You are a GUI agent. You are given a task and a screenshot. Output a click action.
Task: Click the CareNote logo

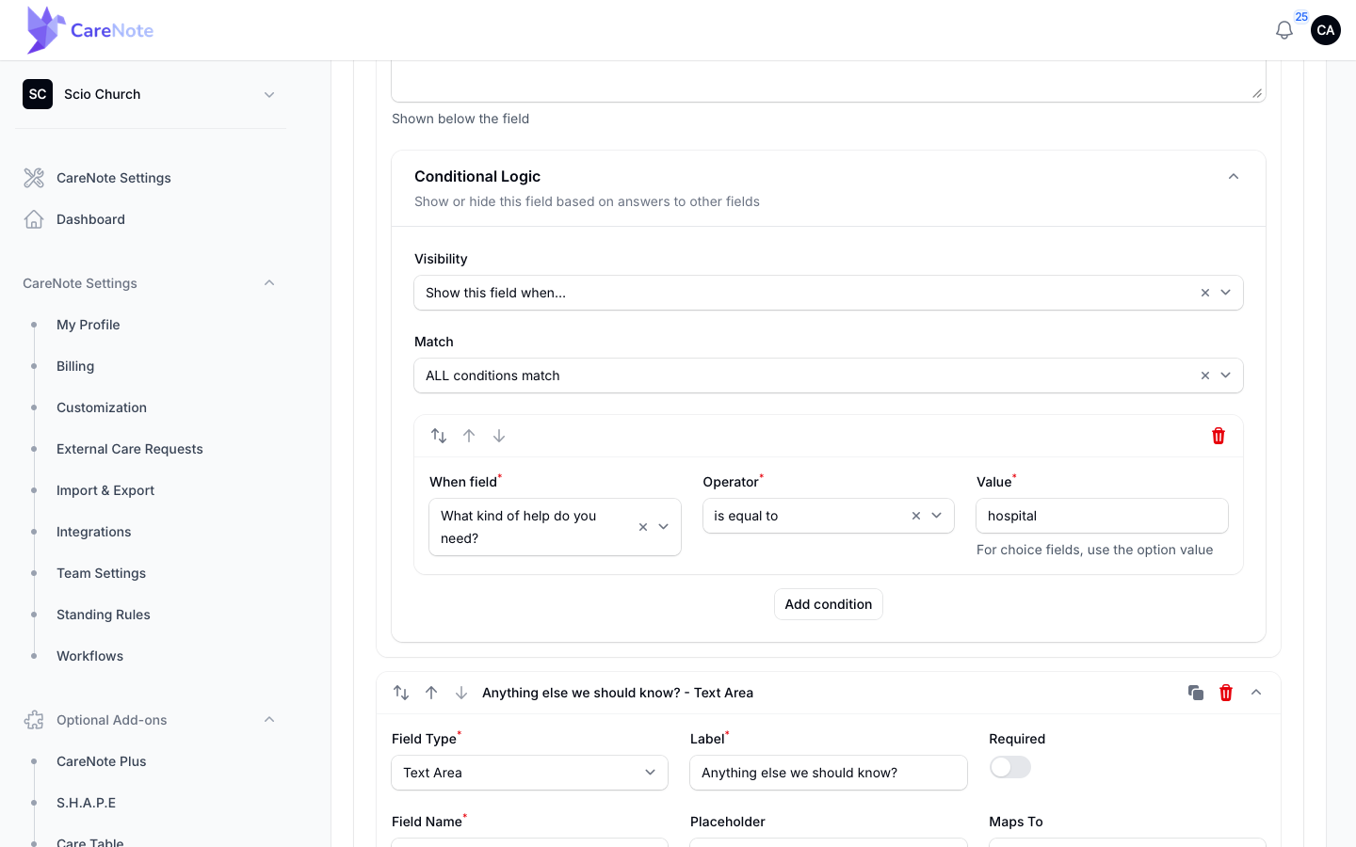(x=90, y=30)
